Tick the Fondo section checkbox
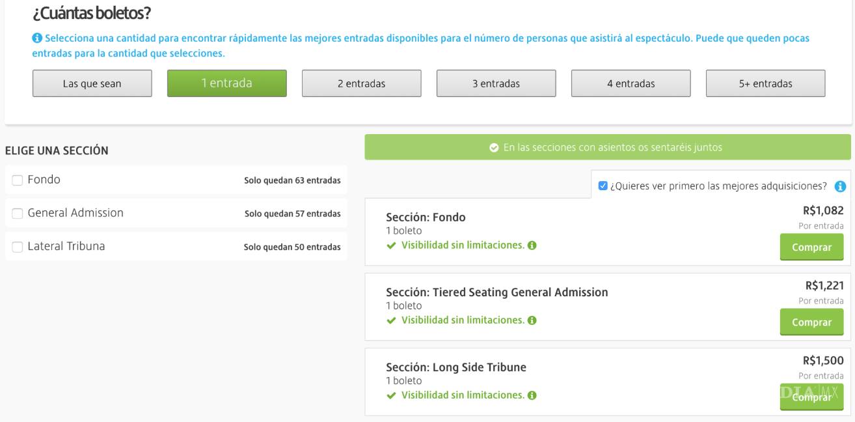The image size is (855, 422). [x=17, y=180]
